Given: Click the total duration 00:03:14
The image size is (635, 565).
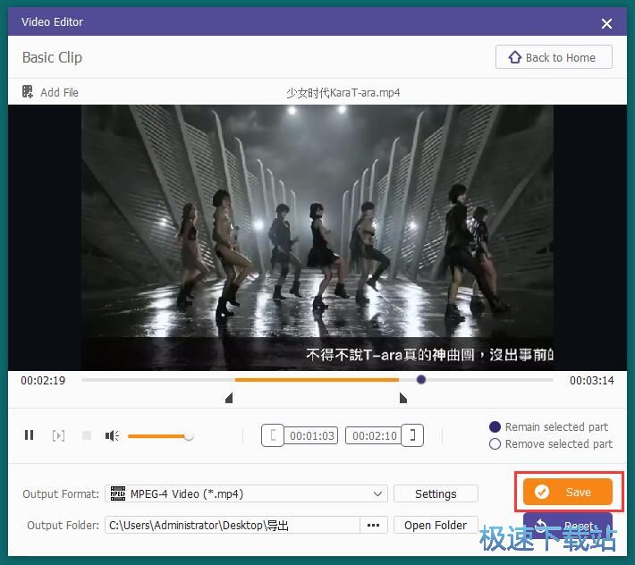Looking at the screenshot, I should pos(592,381).
